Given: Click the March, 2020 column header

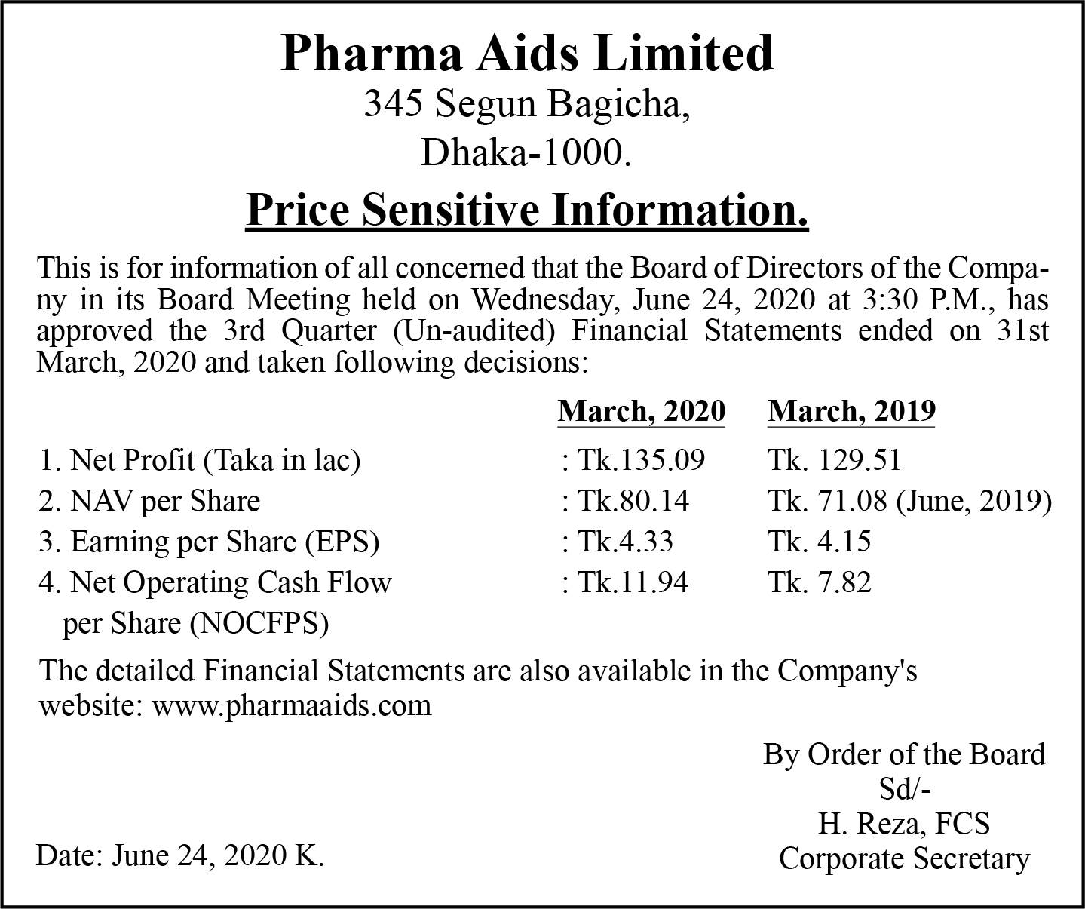Looking at the screenshot, I should pos(641,412).
